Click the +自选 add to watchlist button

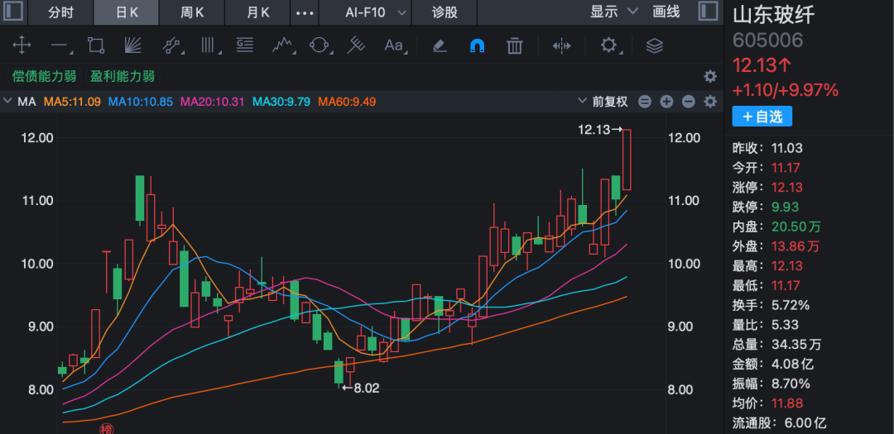(x=762, y=117)
